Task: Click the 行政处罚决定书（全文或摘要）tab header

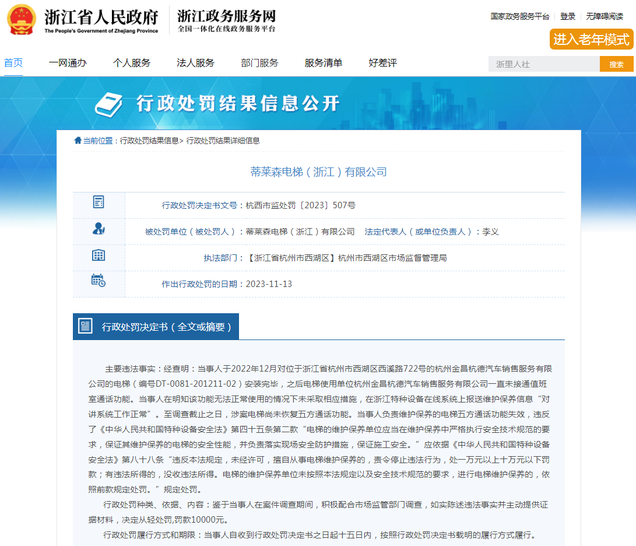Action: click(x=156, y=327)
